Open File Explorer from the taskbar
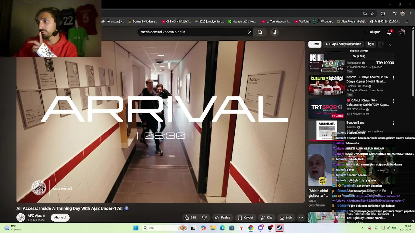Viewport: 415px width, 233px height. [213, 228]
